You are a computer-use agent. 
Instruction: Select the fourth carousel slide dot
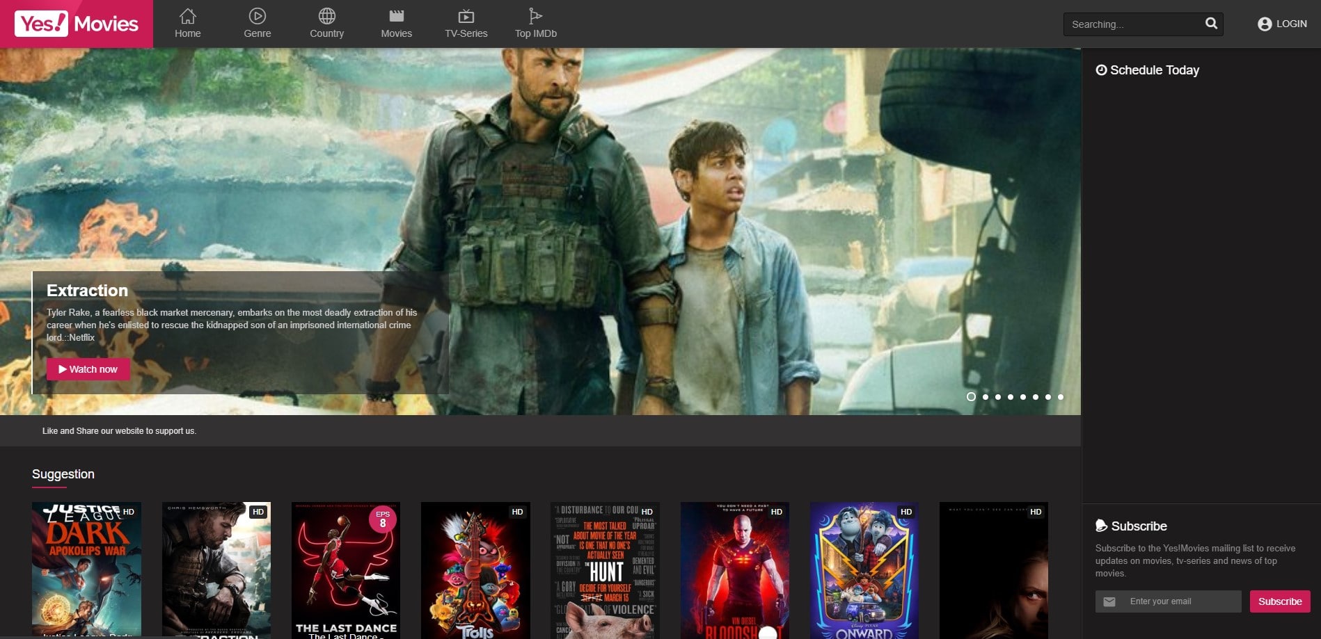point(1011,397)
